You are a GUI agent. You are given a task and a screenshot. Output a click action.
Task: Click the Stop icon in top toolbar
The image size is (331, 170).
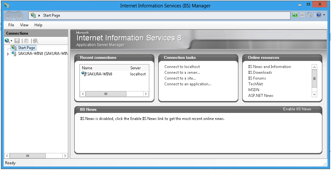(x=302, y=15)
